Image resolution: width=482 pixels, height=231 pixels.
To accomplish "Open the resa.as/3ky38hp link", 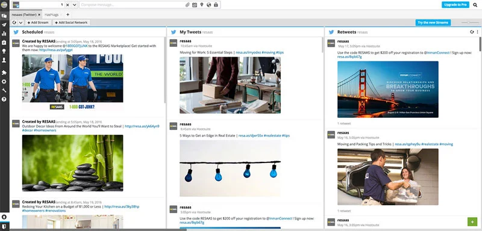I will point(122,207).
